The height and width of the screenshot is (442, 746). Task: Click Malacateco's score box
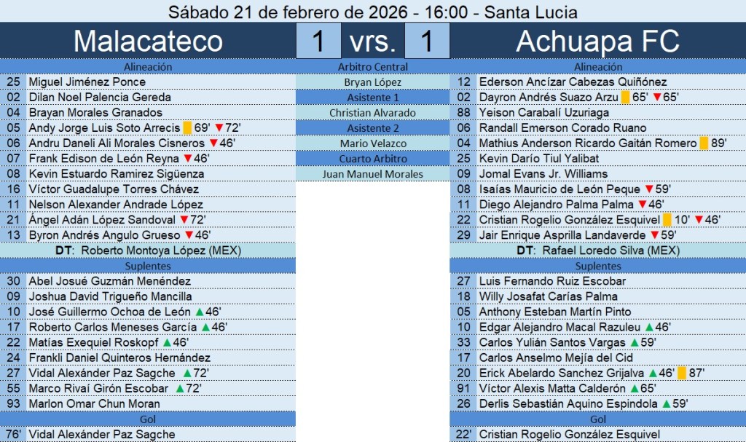tap(318, 42)
